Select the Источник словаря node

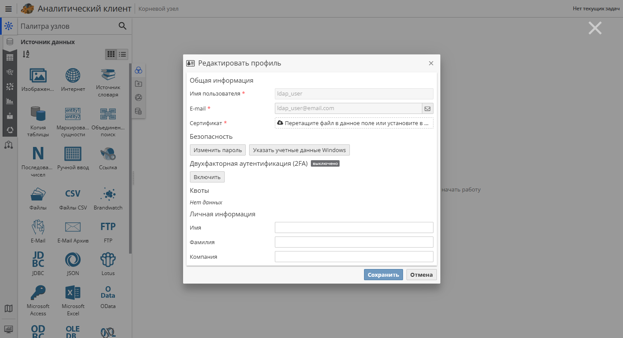(108, 82)
